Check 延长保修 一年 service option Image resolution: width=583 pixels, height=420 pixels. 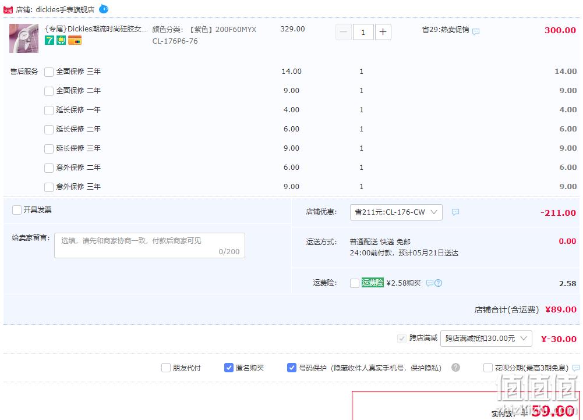49,111
